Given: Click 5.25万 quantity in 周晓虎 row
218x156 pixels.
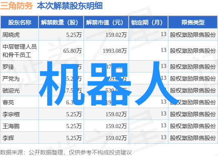Looking at the screenshot, I should click(x=74, y=35).
